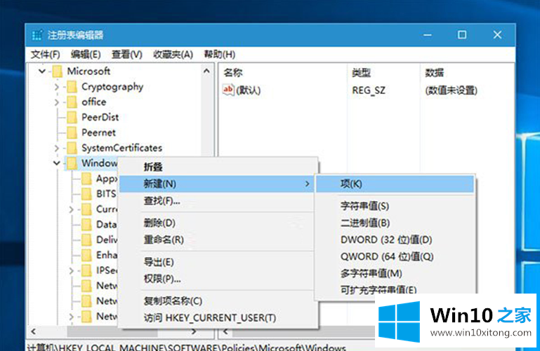Select 二进制值(B) in the submenu

click(x=395, y=223)
